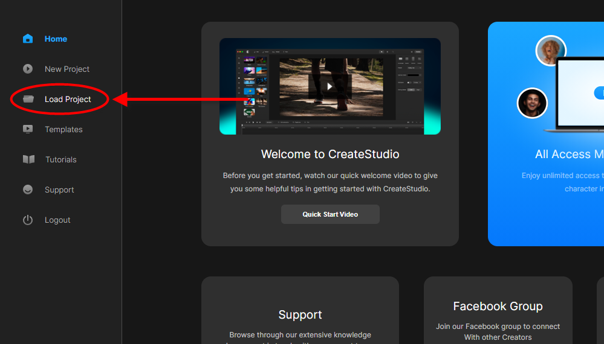Go to the Tutorials page

click(x=61, y=159)
